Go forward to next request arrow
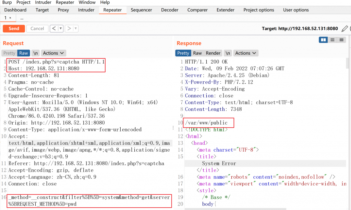 pos(69,29)
